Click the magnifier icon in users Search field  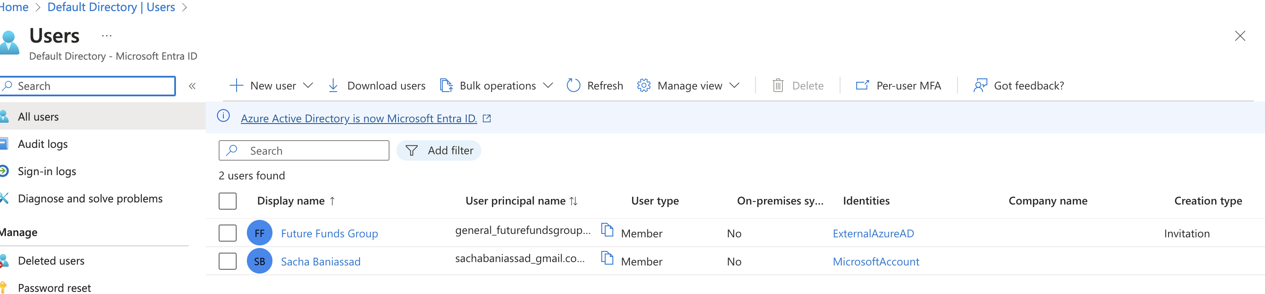pyautogui.click(x=231, y=150)
